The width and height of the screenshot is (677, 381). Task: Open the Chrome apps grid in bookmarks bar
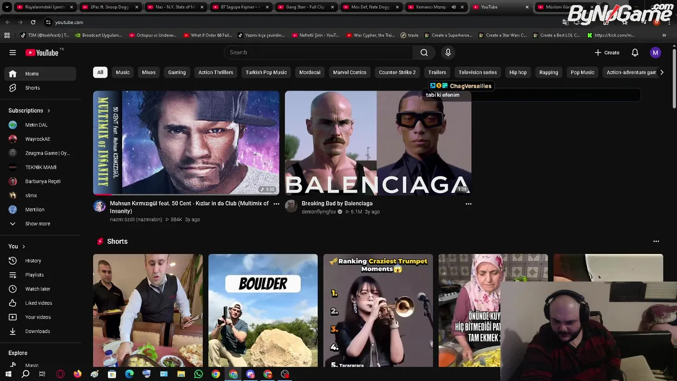coord(7,35)
